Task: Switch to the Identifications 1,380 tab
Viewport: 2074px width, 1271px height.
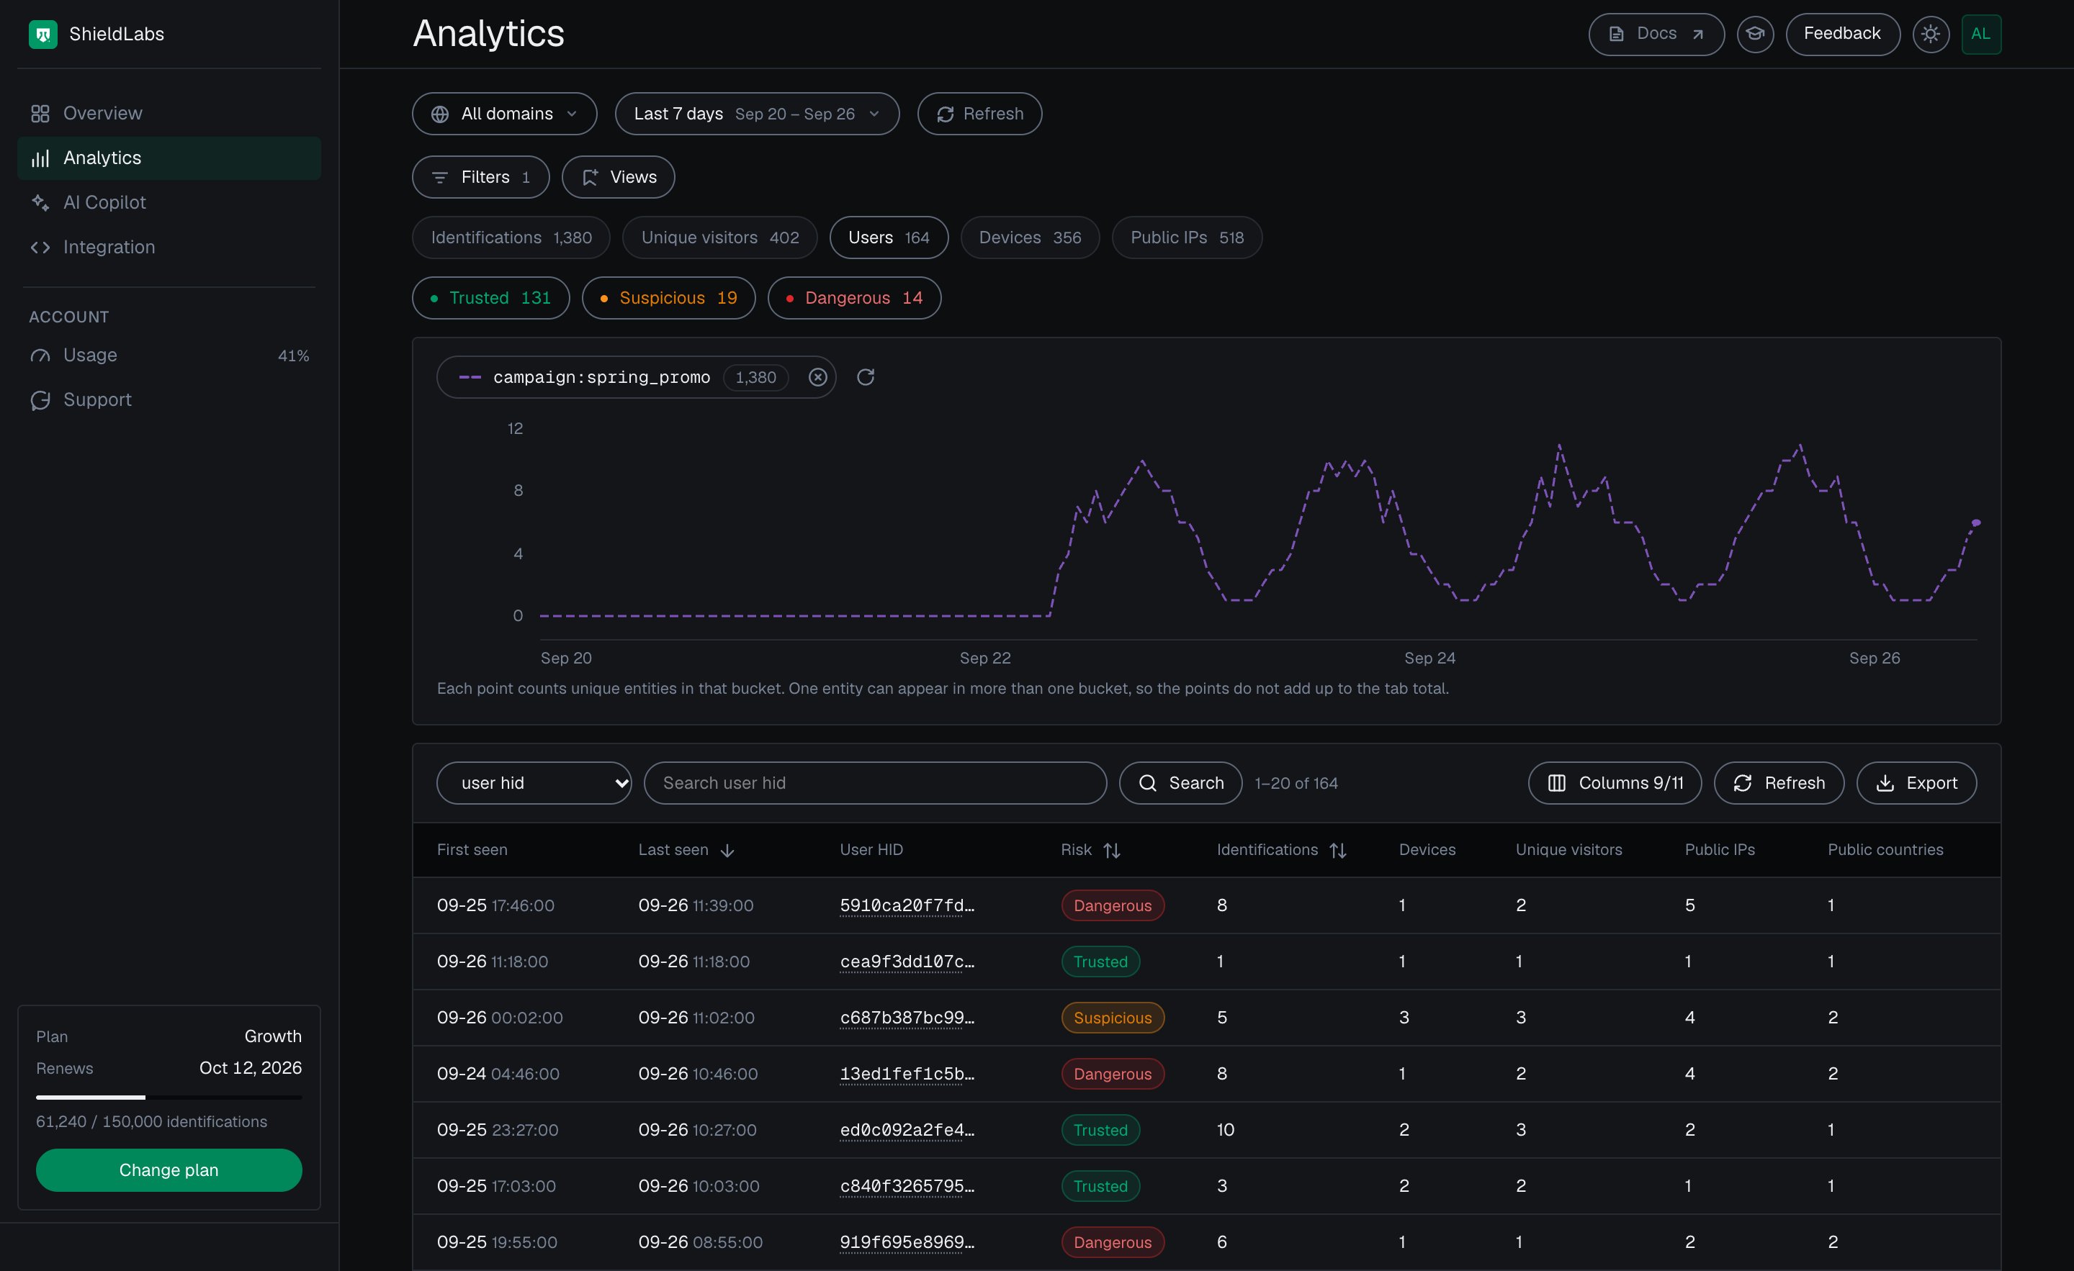Action: tap(511, 238)
